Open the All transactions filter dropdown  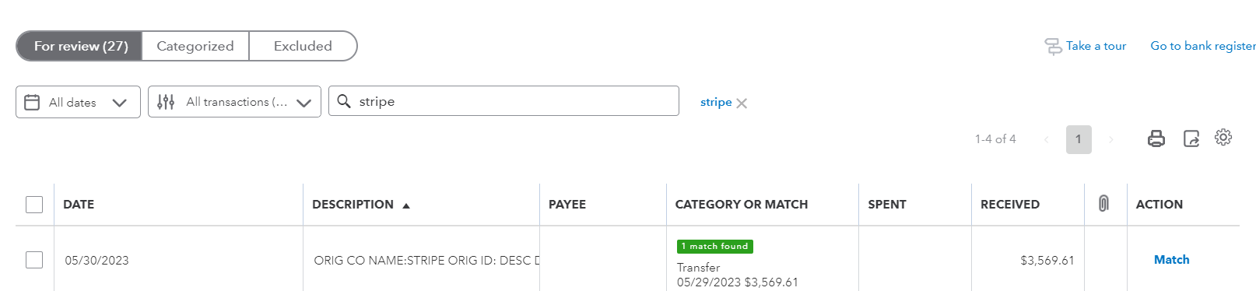click(x=234, y=102)
